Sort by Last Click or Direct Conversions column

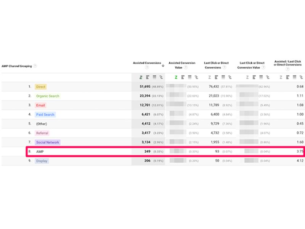(216, 65)
